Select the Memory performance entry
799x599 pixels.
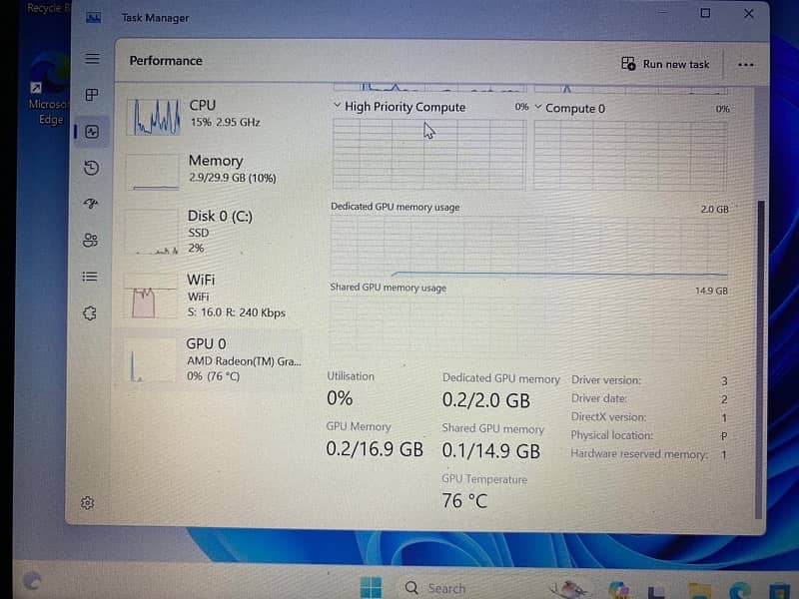click(214, 171)
